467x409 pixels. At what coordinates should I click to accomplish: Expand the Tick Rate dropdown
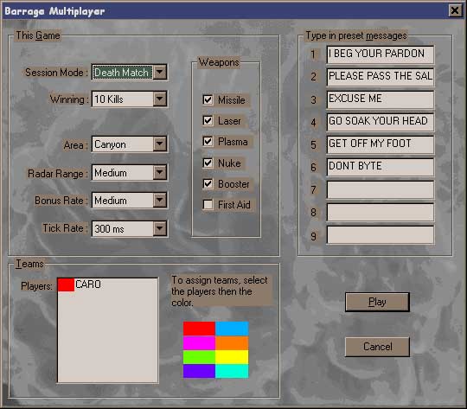[x=160, y=228]
